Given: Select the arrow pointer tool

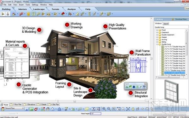Looking at the screenshot, I should click(x=3, y=14).
